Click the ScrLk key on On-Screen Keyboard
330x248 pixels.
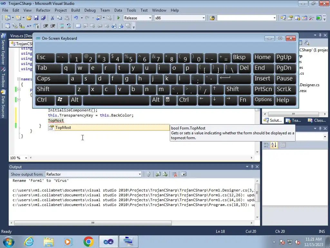click(x=286, y=89)
